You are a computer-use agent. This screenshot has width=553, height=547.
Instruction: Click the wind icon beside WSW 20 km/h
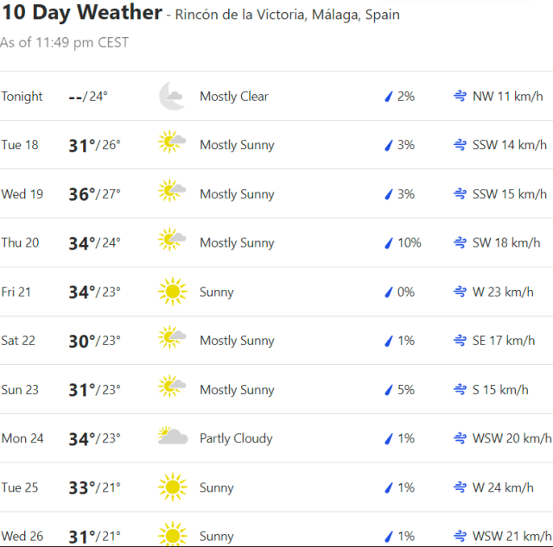coord(460,438)
